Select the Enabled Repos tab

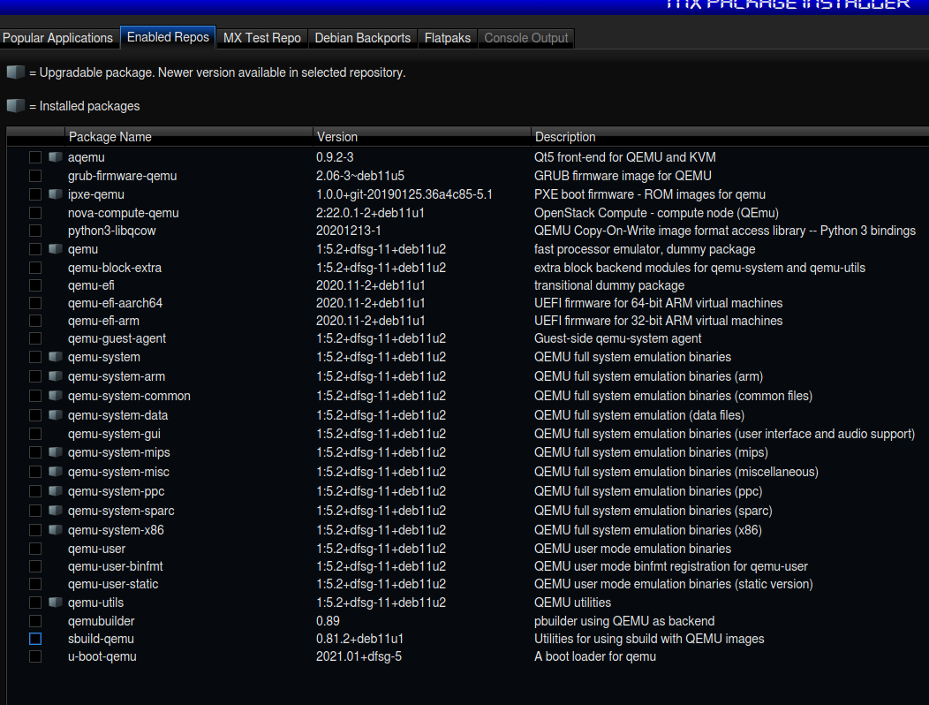(x=169, y=37)
